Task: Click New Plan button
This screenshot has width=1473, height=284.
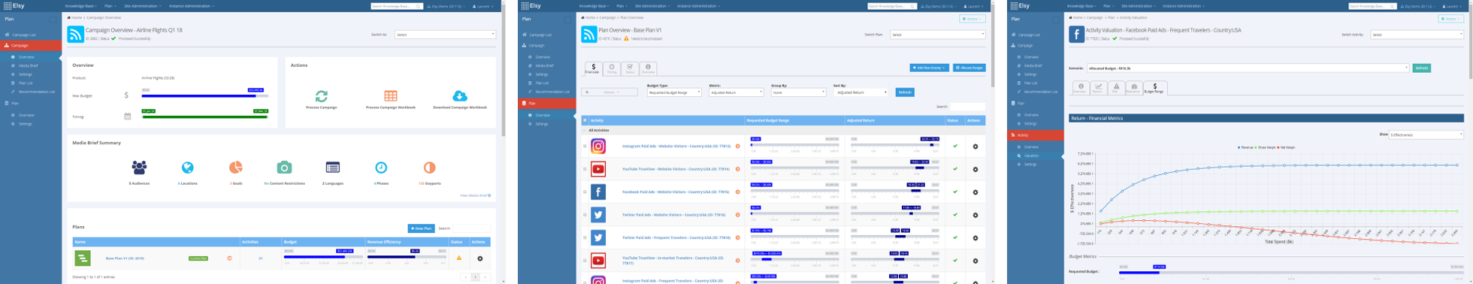Action: tap(421, 228)
